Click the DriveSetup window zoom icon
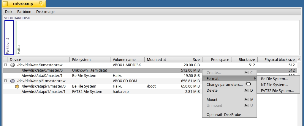The width and height of the screenshot is (304, 126). [x=42, y=4]
